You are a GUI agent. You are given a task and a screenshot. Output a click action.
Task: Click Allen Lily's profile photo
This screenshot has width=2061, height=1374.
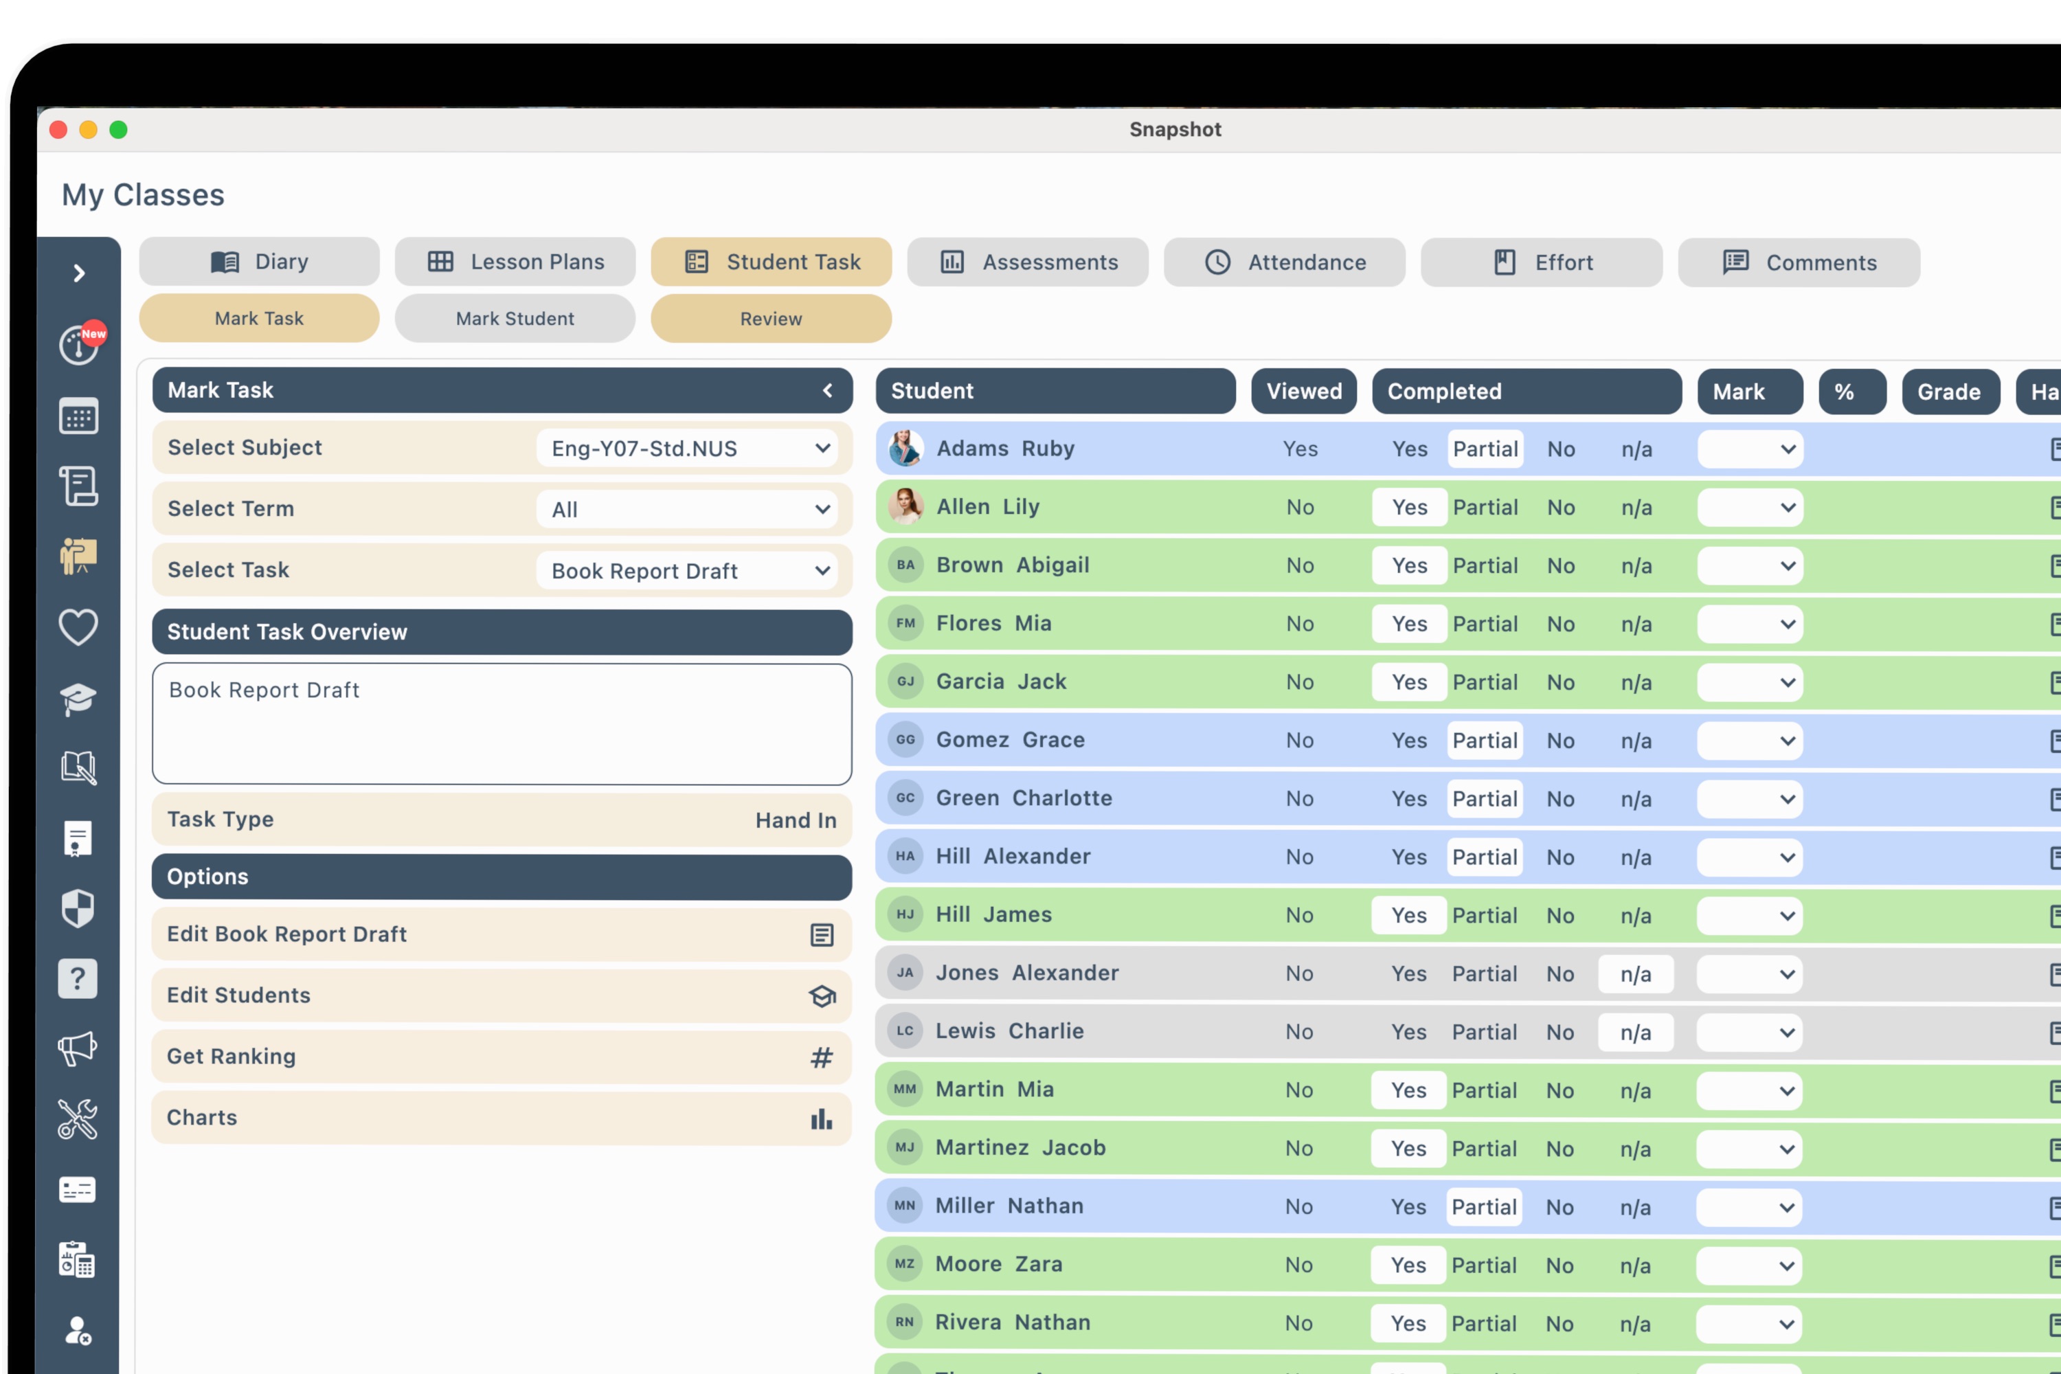905,506
